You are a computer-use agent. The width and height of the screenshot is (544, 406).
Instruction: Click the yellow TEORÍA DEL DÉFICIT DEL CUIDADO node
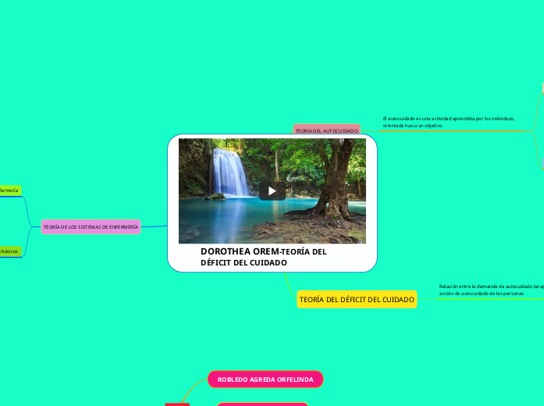point(357,300)
